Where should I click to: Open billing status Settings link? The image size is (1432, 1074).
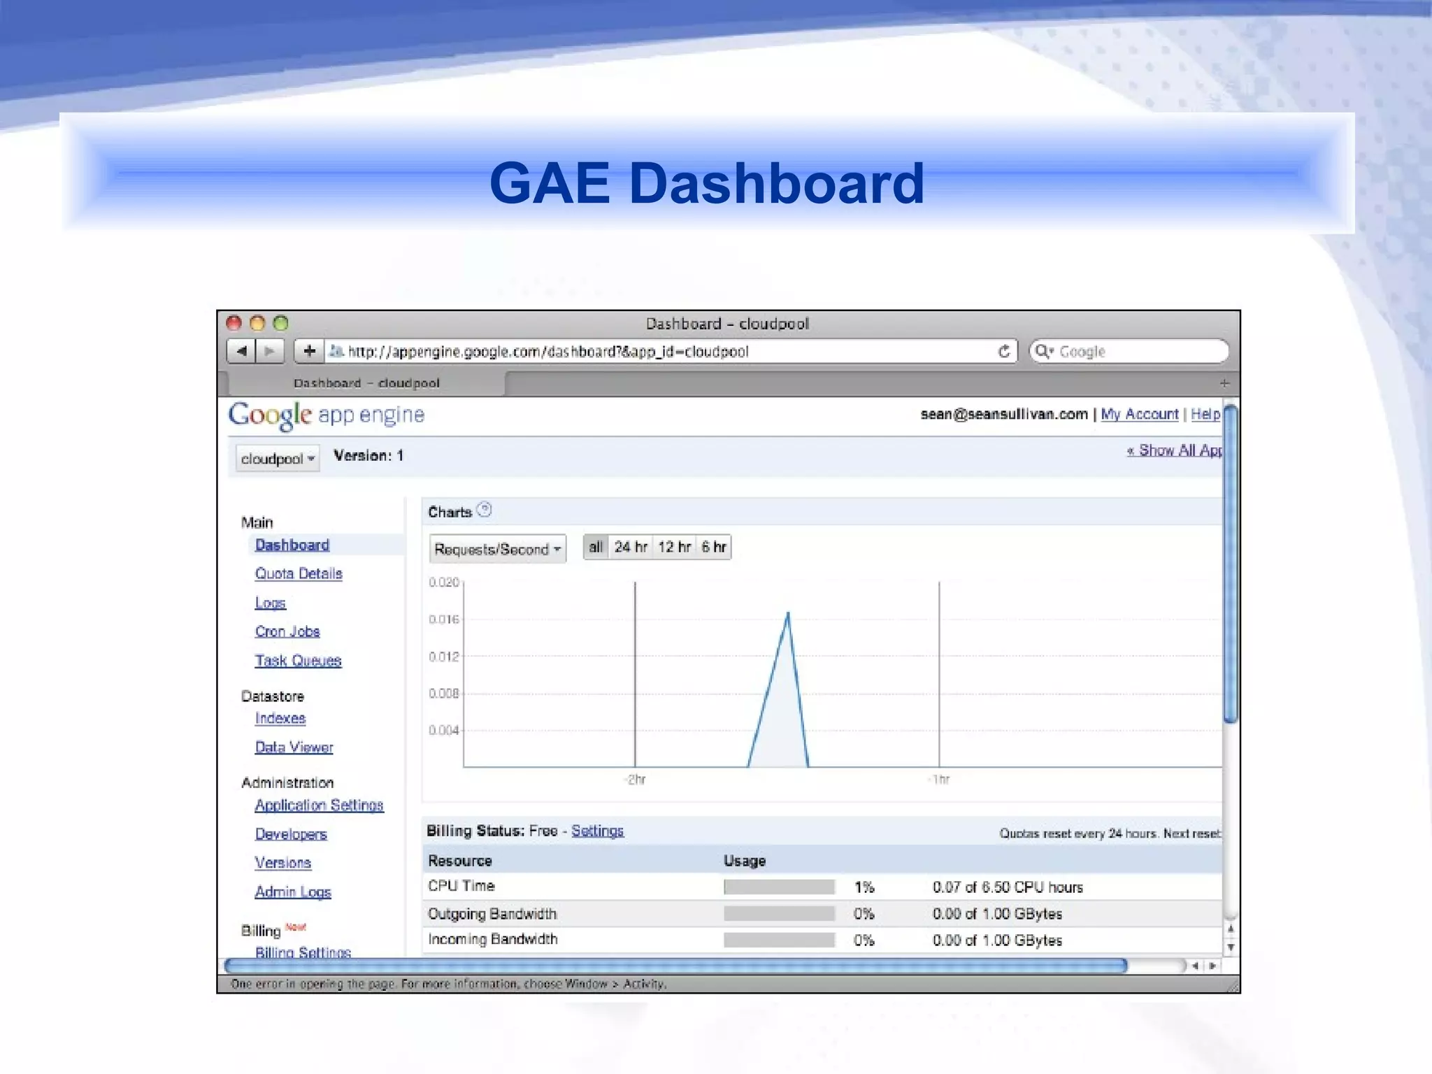[597, 831]
